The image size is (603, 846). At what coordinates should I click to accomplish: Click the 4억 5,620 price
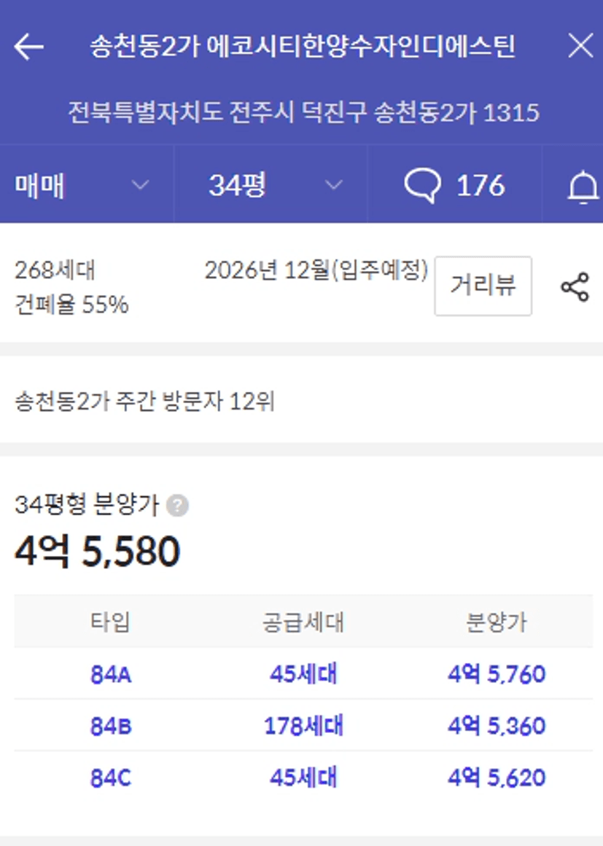point(497,778)
